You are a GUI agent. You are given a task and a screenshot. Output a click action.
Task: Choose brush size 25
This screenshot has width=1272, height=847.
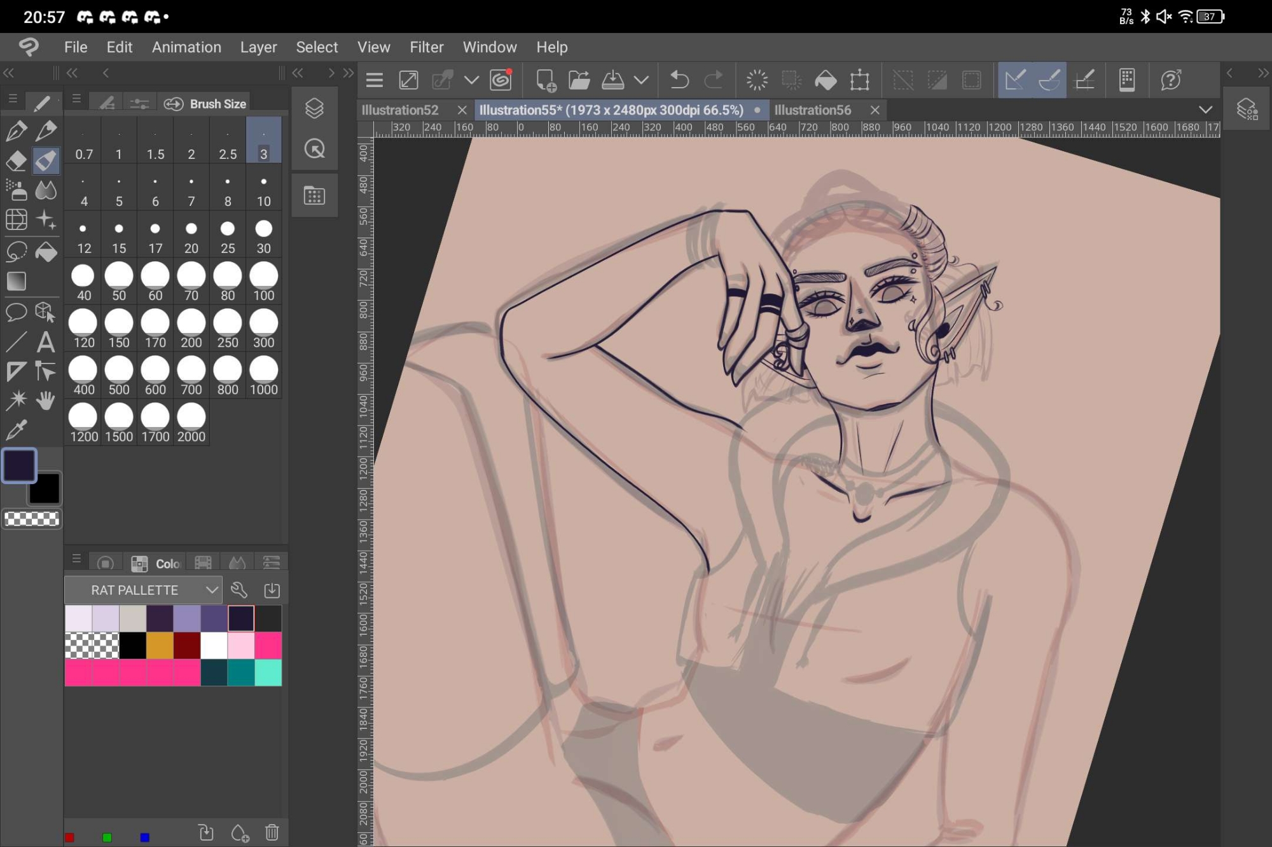(228, 236)
